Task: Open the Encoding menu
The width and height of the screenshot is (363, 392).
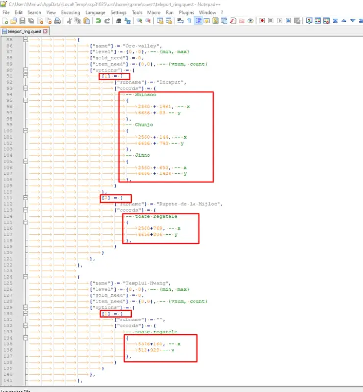Action: [71, 13]
